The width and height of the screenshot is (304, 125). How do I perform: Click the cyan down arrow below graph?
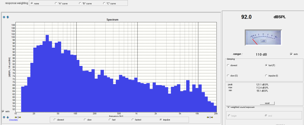(8, 117)
